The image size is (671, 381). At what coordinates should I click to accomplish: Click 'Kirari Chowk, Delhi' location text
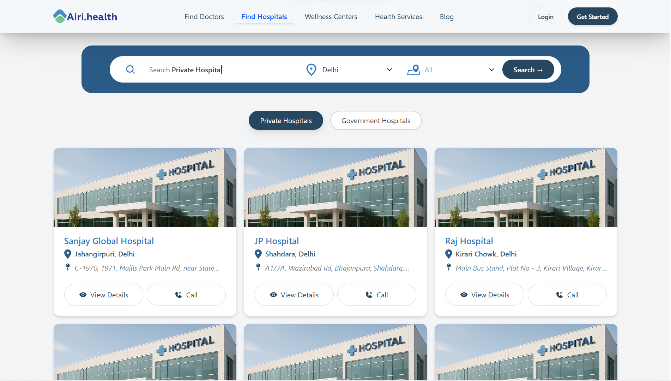pos(486,254)
